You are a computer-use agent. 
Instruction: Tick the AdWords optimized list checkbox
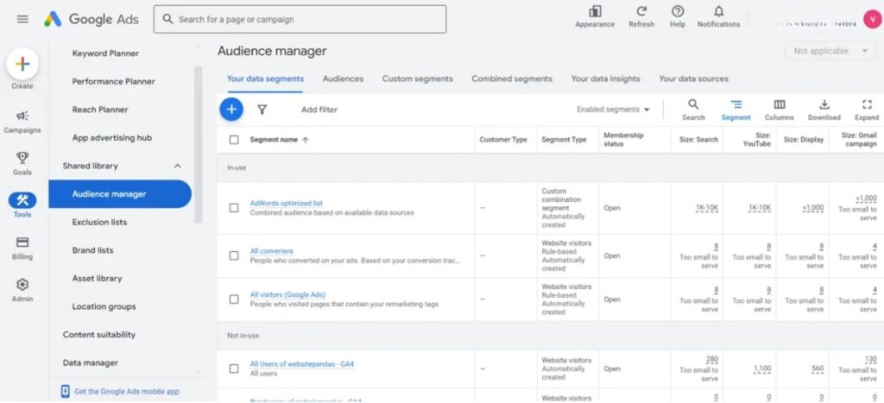pos(234,208)
